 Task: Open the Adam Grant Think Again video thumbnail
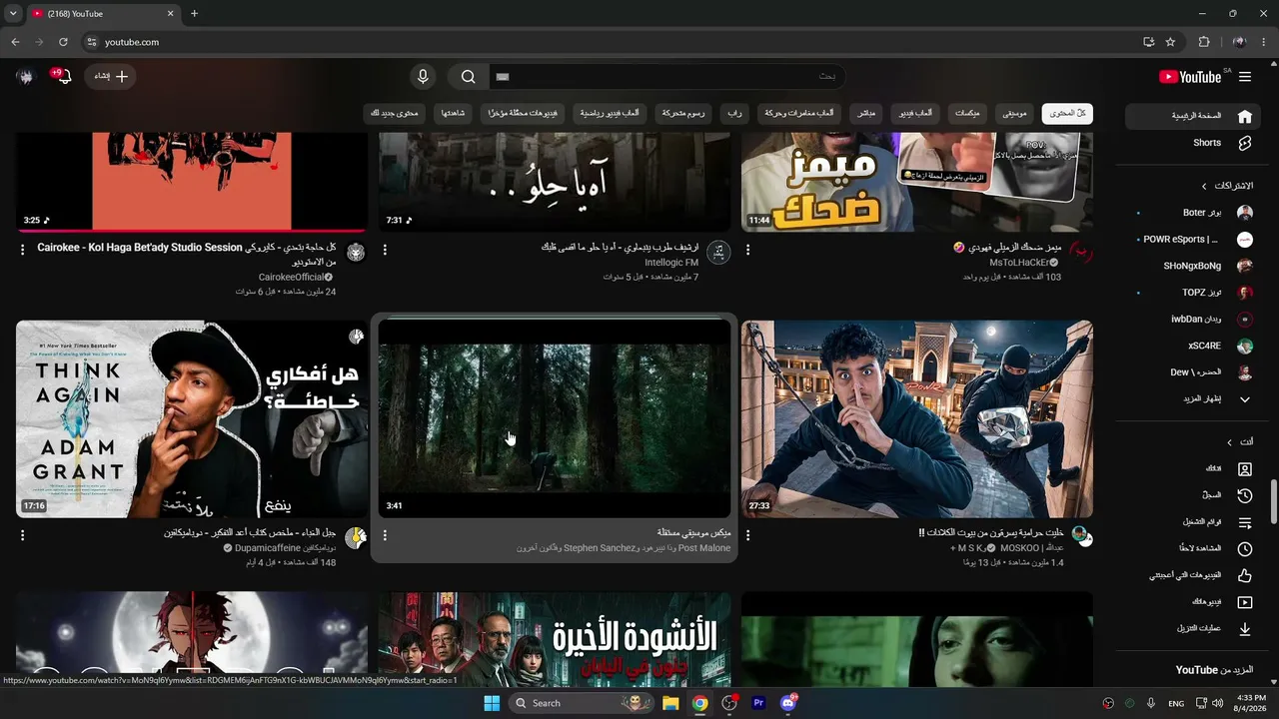(192, 419)
